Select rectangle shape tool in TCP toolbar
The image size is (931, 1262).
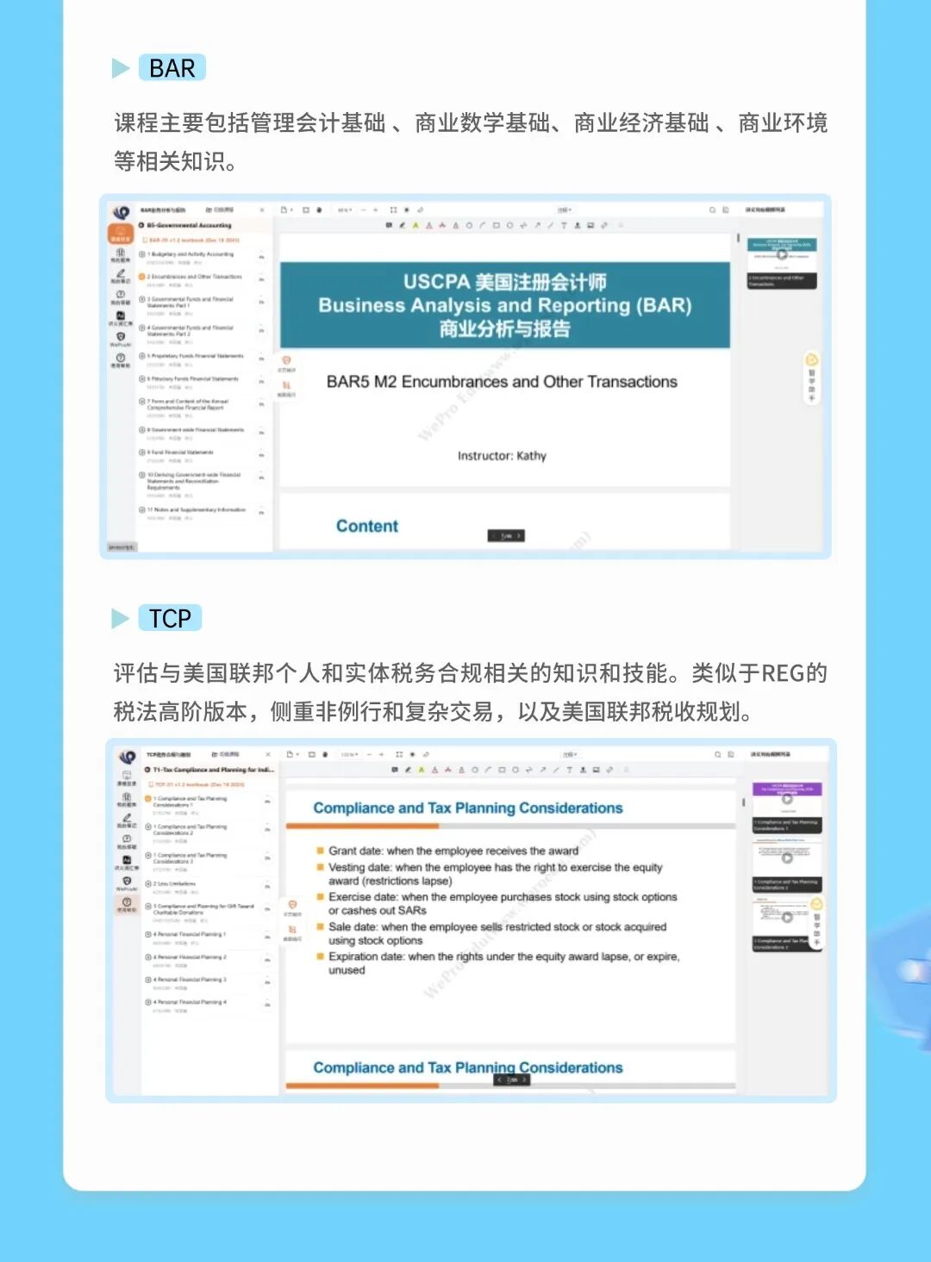pos(501,770)
